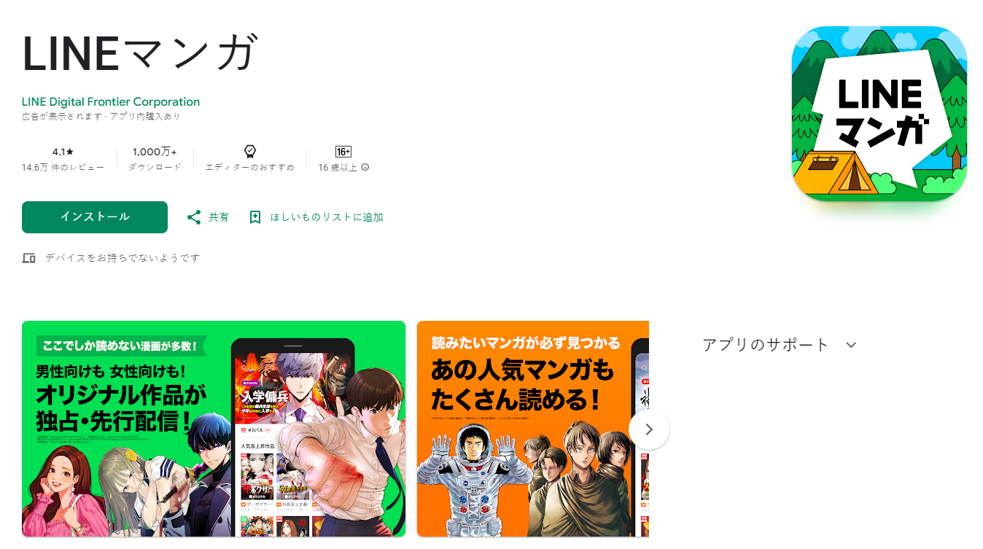
Task: Click the device icon beside デバイスをお持ちでないようです
Action: 29,258
